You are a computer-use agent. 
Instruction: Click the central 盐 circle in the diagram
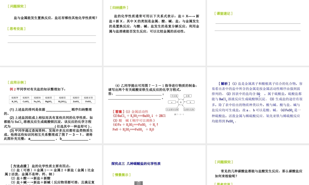click(181, 102)
